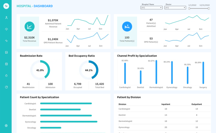This screenshot has width=216, height=133.
Task: Click the 15,420 Total Bed value
Action: tap(99, 84)
